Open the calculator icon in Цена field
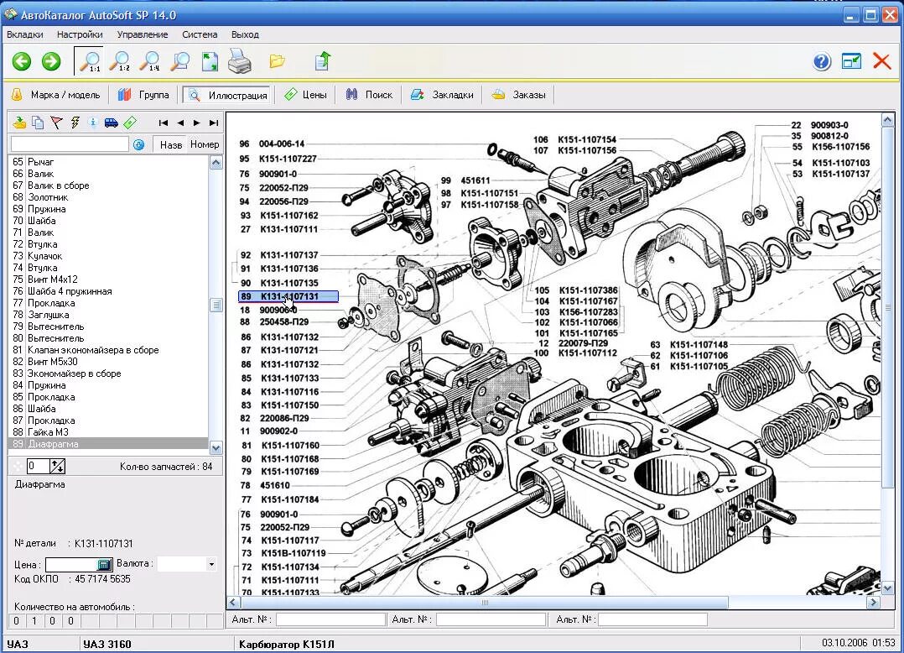904x653 pixels. pyautogui.click(x=104, y=564)
